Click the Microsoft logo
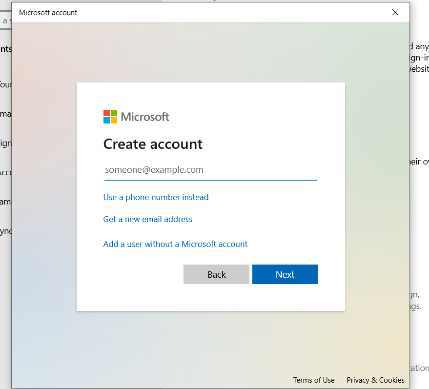 pos(136,117)
